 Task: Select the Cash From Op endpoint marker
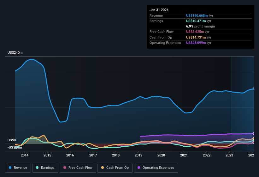pyautogui.click(x=253, y=138)
